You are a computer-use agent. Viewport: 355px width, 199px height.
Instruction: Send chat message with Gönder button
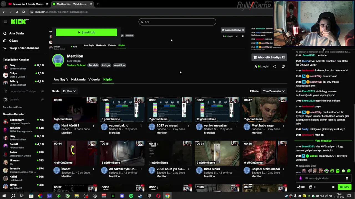tap(344, 187)
